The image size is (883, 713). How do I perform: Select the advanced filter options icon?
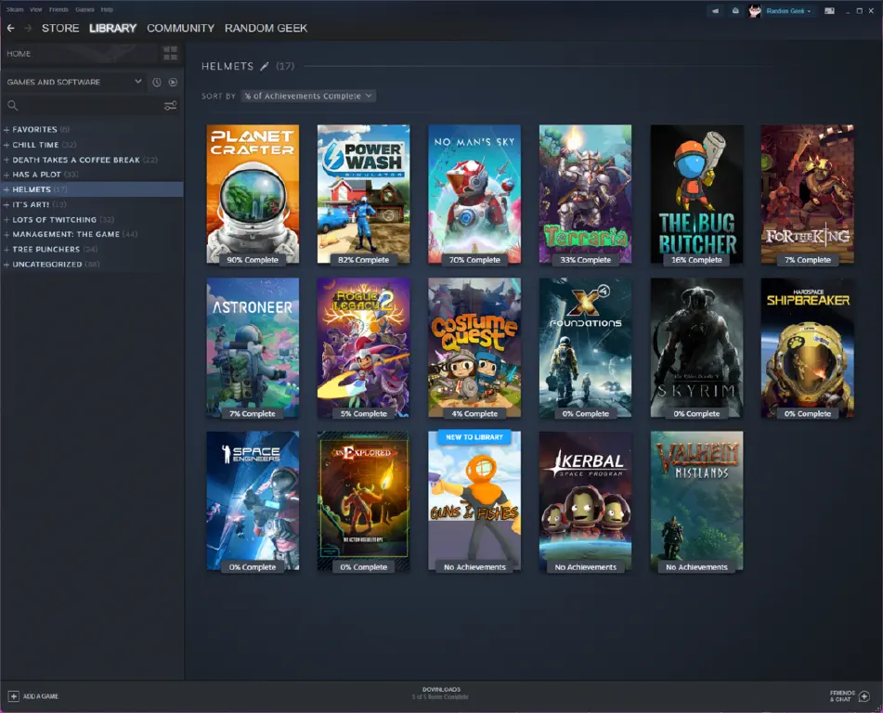[x=171, y=105]
